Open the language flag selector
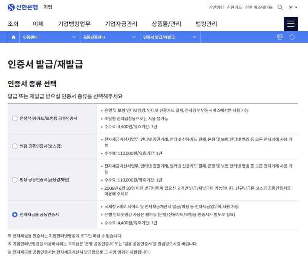Viewport: 308px width, 259px height. [x=293, y=7]
